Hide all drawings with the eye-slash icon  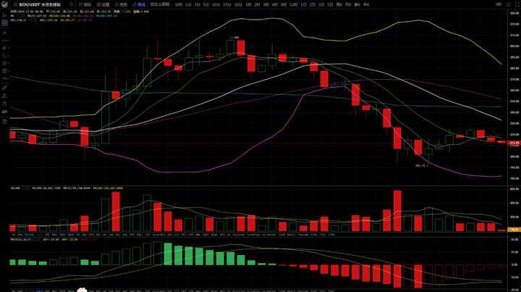[4, 112]
